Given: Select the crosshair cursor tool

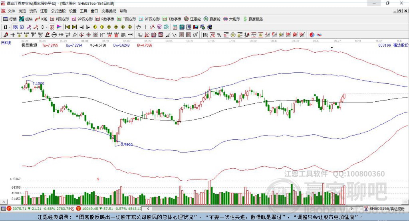Looking at the screenshot, I should tap(145, 27).
